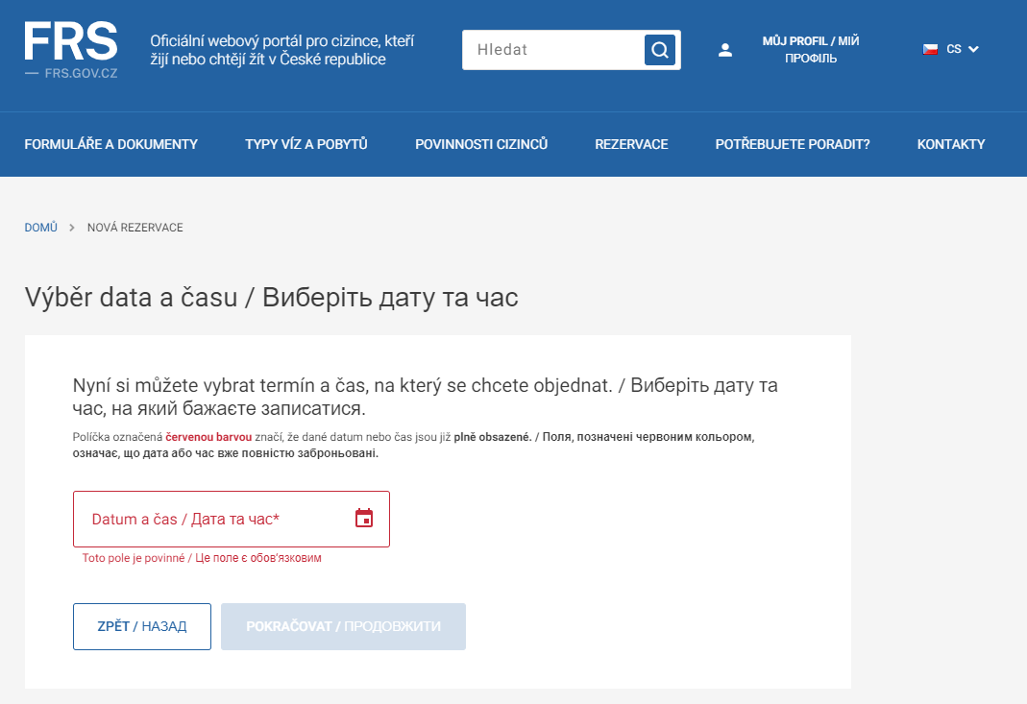Viewport: 1027px width, 704px height.
Task: Open Formuláře a dokumenty menu
Action: 110,144
